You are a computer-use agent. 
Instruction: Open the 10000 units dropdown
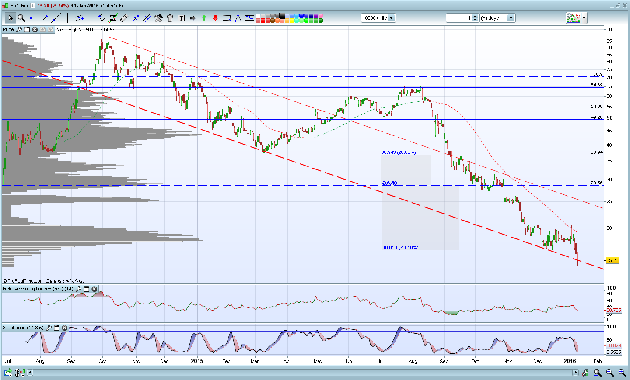pos(378,18)
